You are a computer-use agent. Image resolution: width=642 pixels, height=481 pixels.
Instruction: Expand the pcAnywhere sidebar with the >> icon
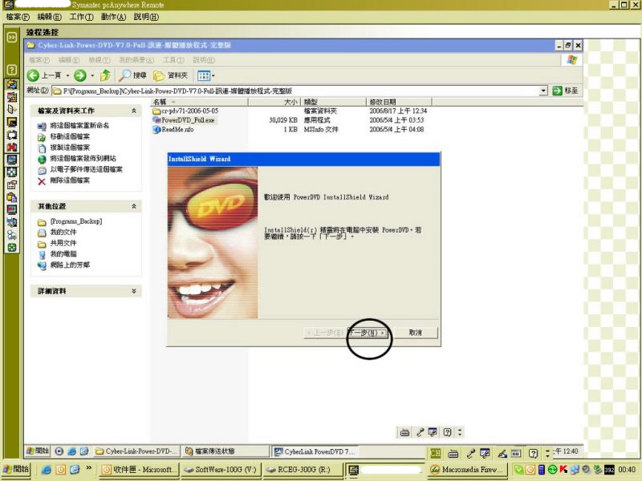coord(12,38)
